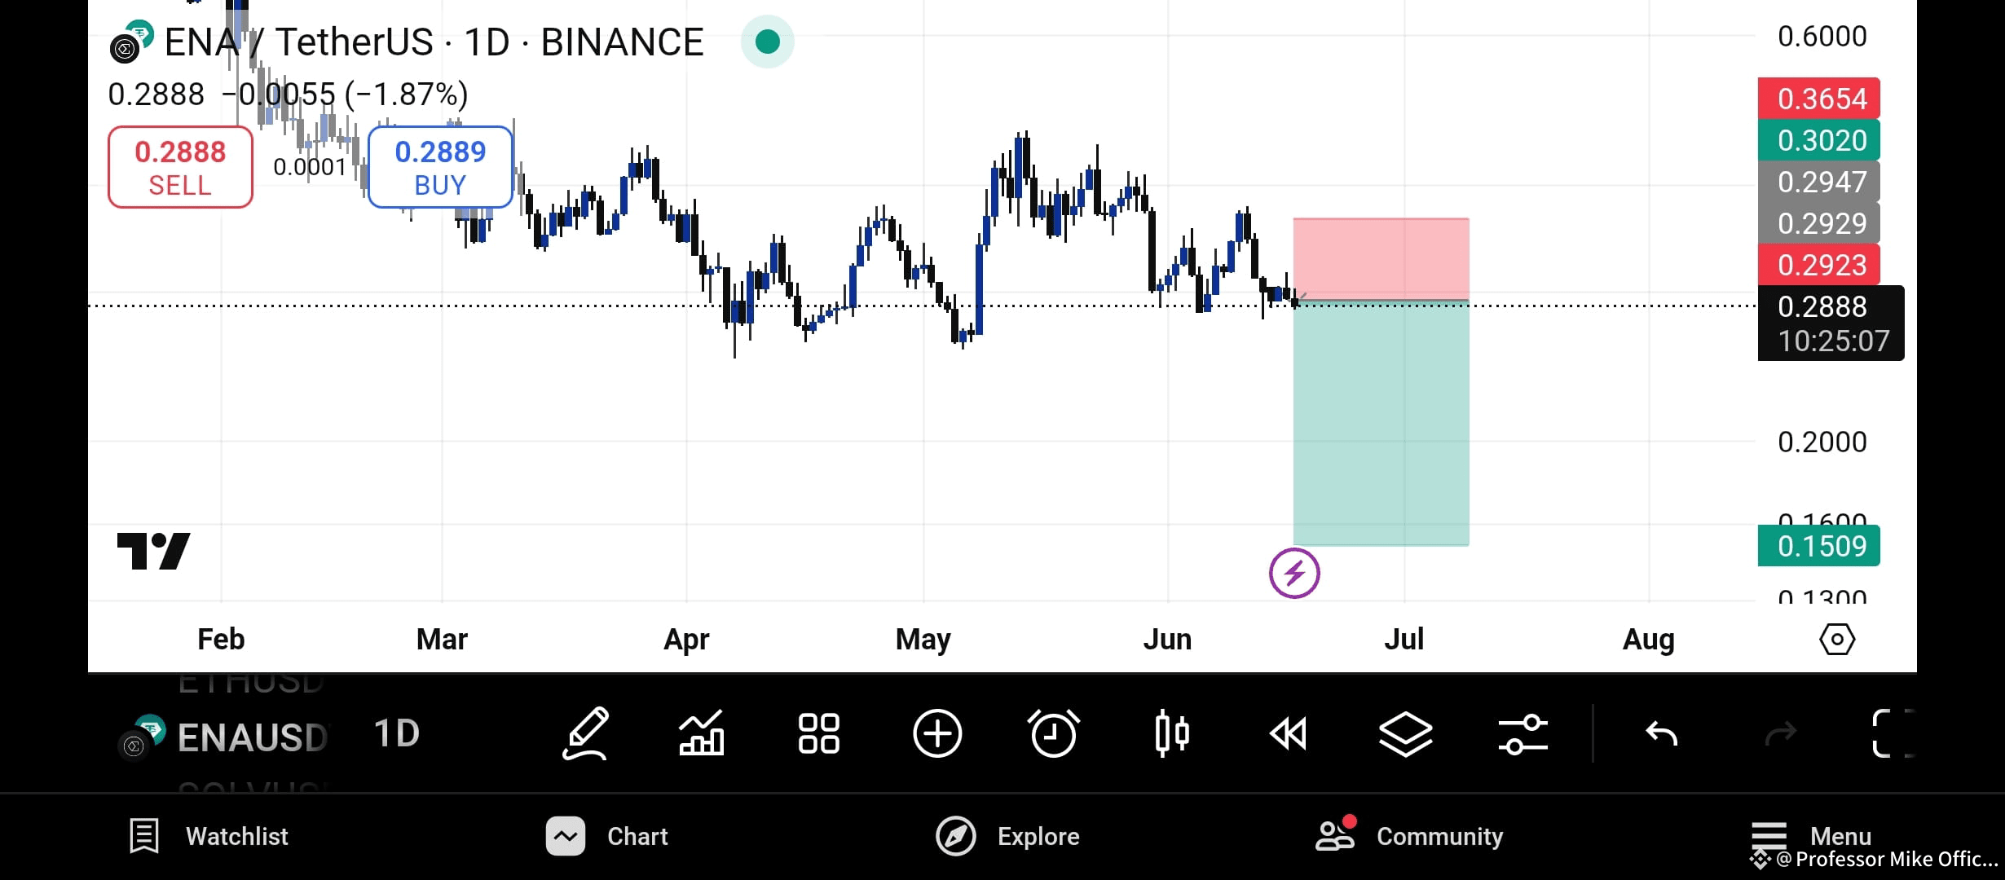The height and width of the screenshot is (880, 2005).
Task: Click the SELL 0.2888 button
Action: coord(180,166)
